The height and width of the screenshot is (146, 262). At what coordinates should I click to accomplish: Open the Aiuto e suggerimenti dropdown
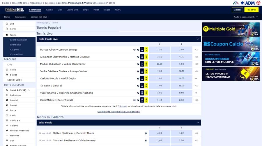[x=246, y=17]
